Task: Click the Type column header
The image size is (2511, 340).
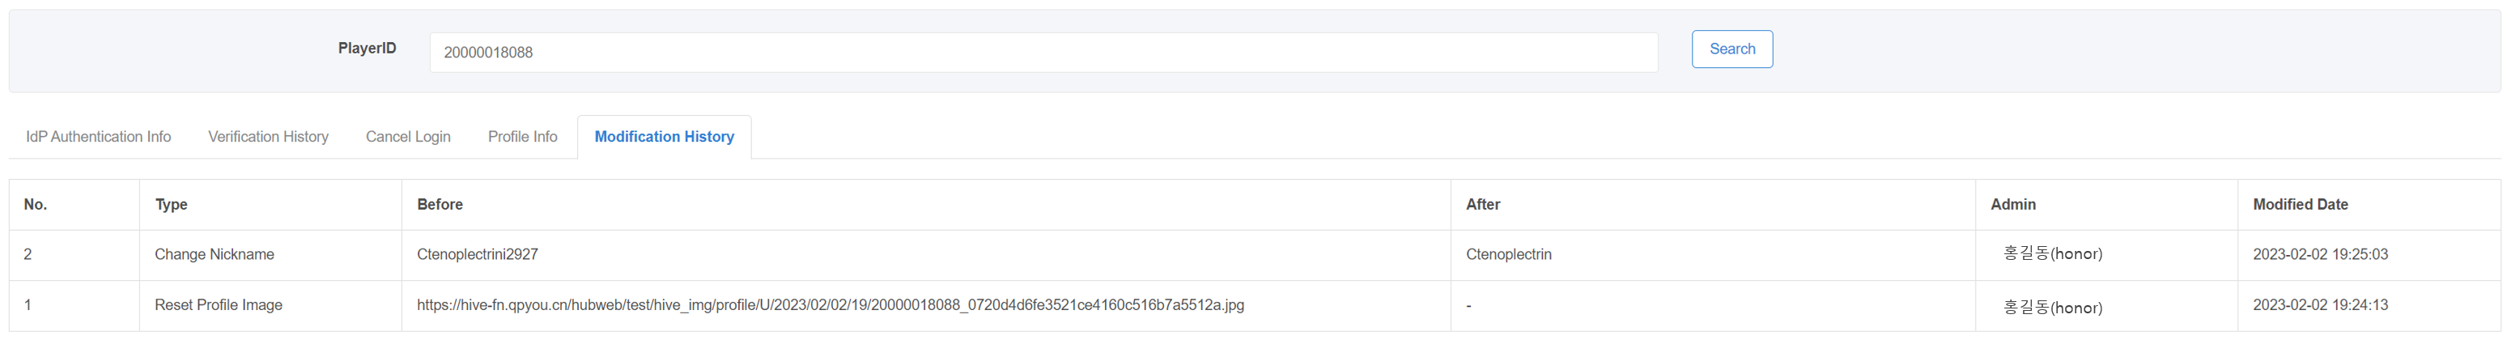Action: [171, 205]
